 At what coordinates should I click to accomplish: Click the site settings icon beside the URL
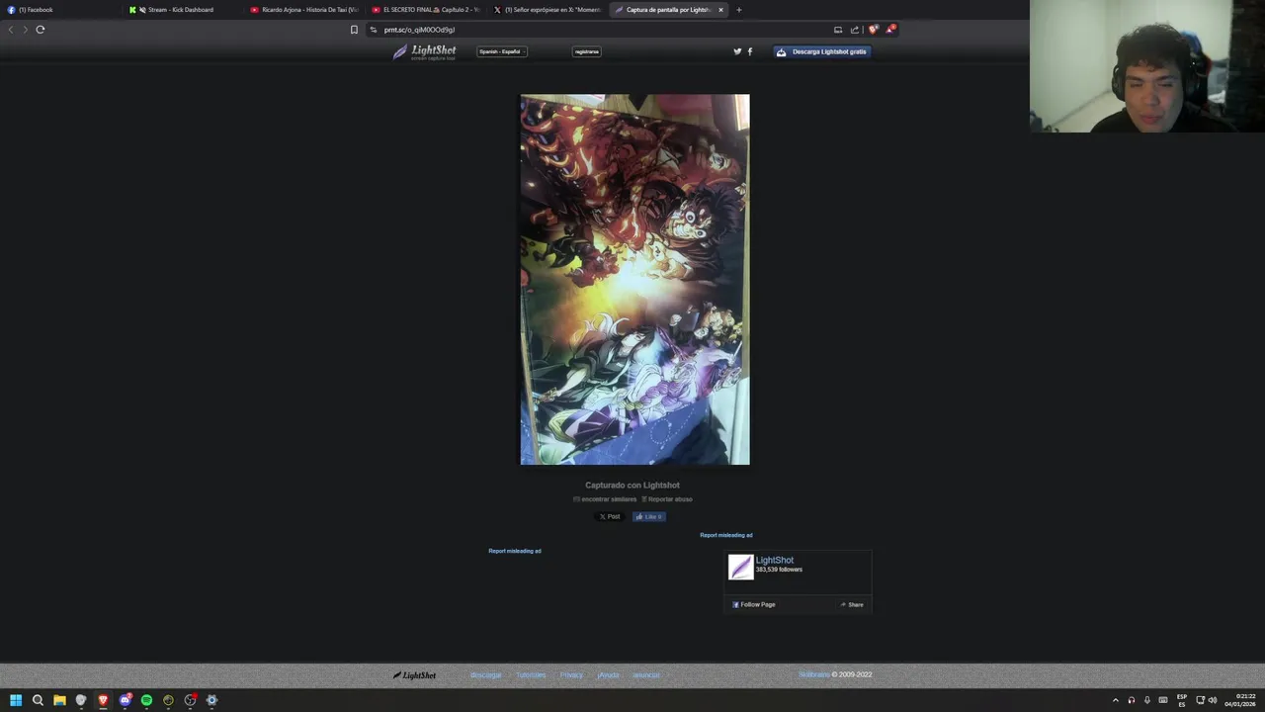click(374, 30)
